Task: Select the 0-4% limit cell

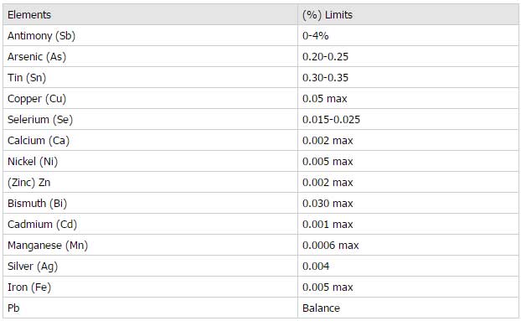Action: (408, 35)
